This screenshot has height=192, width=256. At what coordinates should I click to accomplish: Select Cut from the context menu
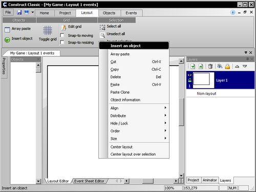(x=134, y=62)
